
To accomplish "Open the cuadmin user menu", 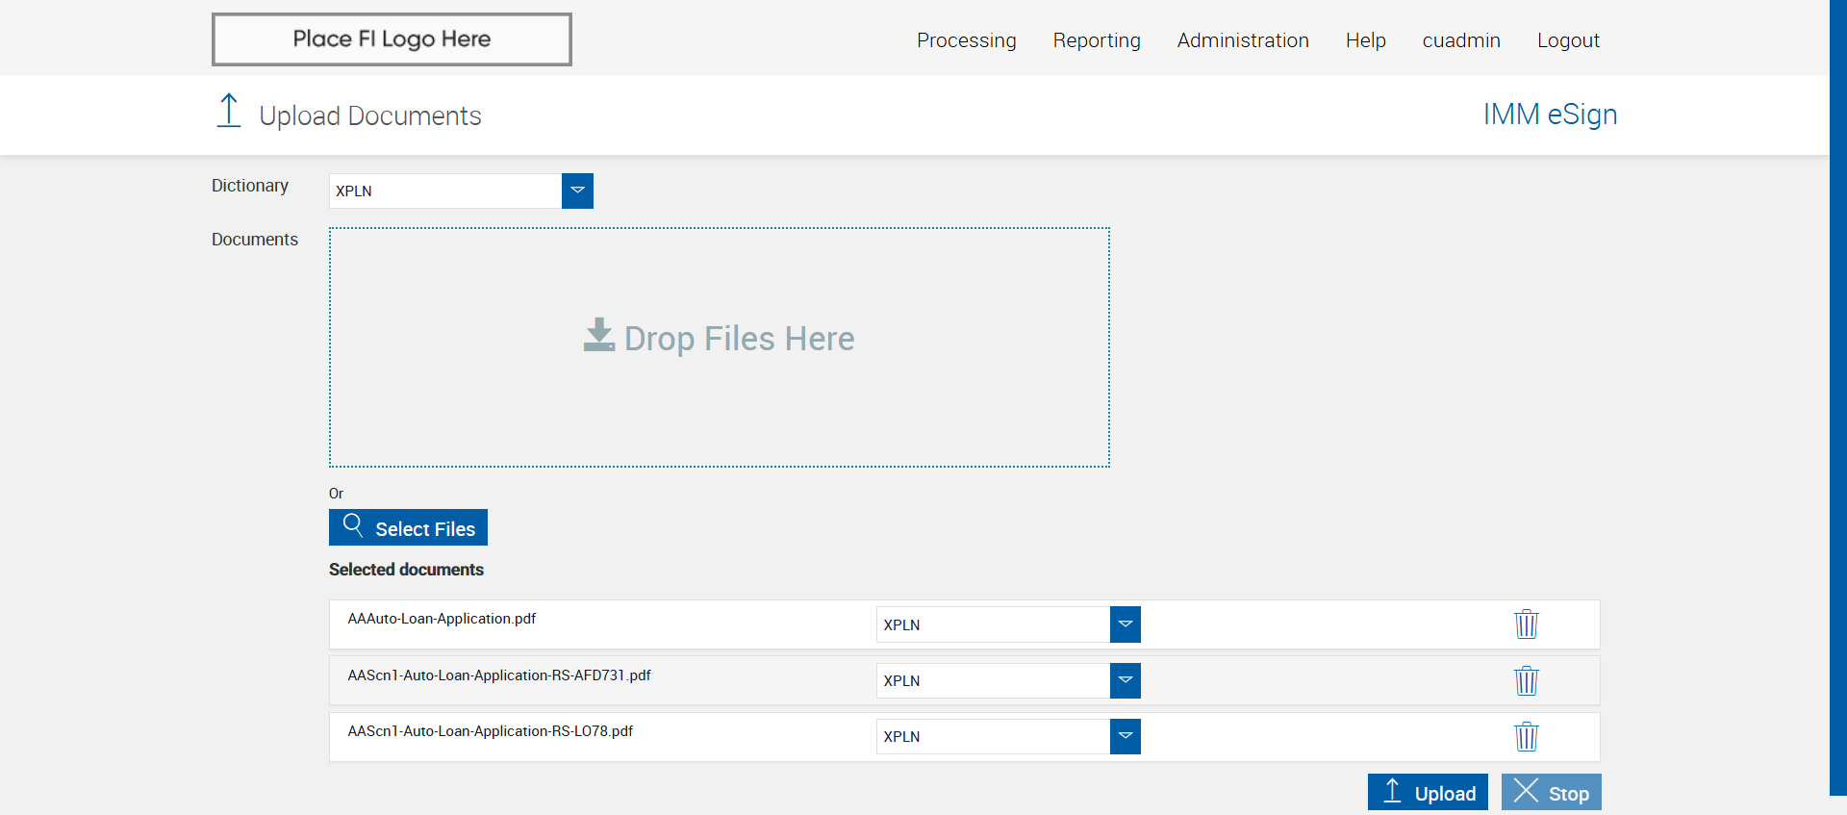I will pyautogui.click(x=1461, y=40).
